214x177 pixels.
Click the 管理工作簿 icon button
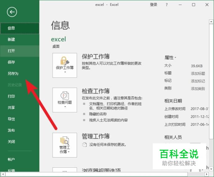(x=65, y=145)
